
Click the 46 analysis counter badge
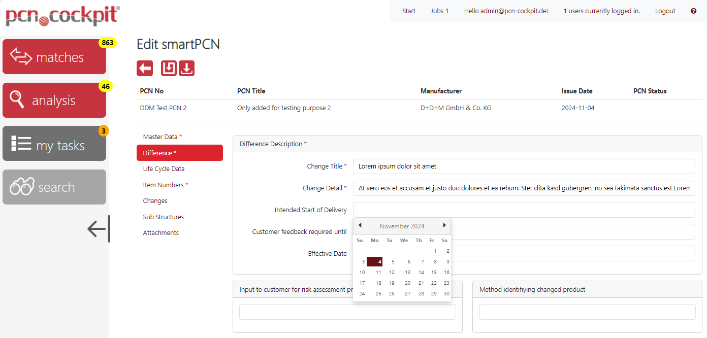[105, 86]
